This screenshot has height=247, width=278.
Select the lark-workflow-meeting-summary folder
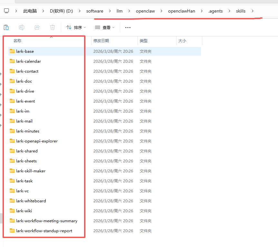pyautogui.click(x=46, y=221)
